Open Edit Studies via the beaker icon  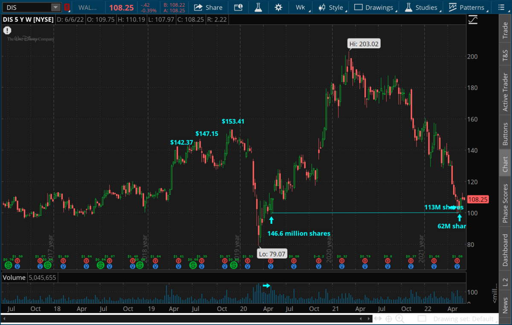258,7
